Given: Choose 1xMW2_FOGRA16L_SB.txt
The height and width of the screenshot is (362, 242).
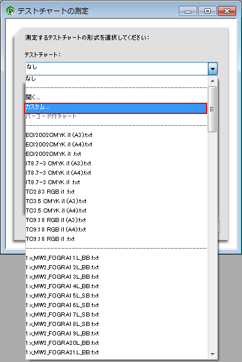Looking at the screenshot, I should coord(116,305).
